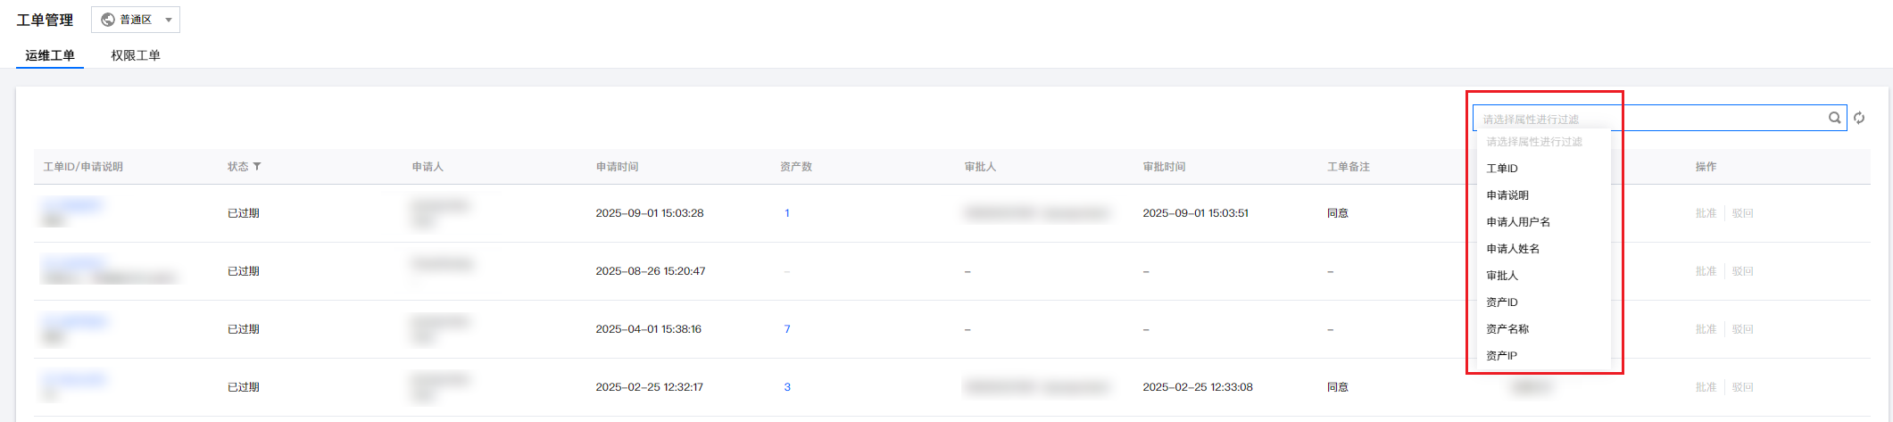
Task: Switch to the 权限工单 tab
Action: (x=136, y=55)
